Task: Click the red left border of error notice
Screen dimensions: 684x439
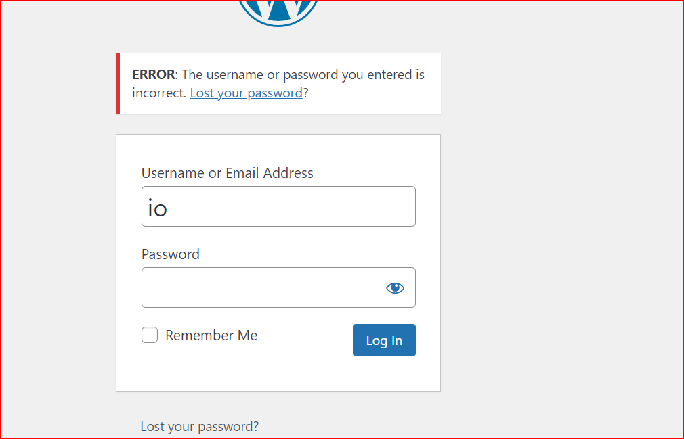Action: tap(118, 83)
